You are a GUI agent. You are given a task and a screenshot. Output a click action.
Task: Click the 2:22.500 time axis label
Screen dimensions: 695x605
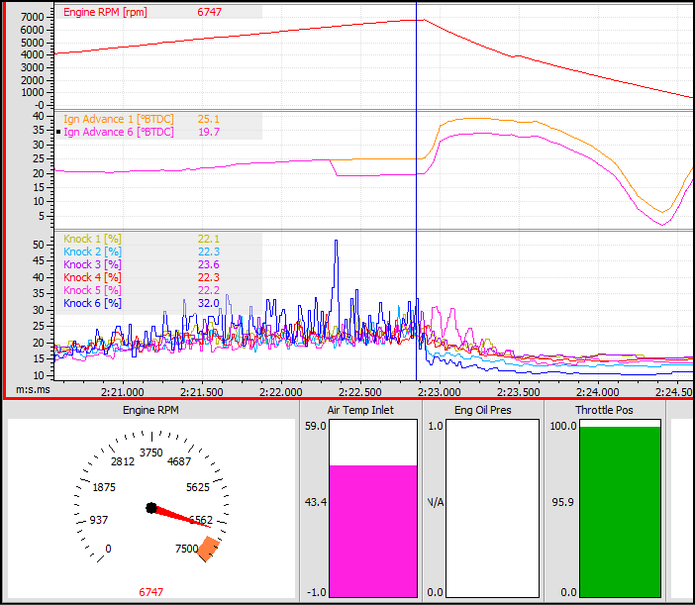[x=360, y=392]
